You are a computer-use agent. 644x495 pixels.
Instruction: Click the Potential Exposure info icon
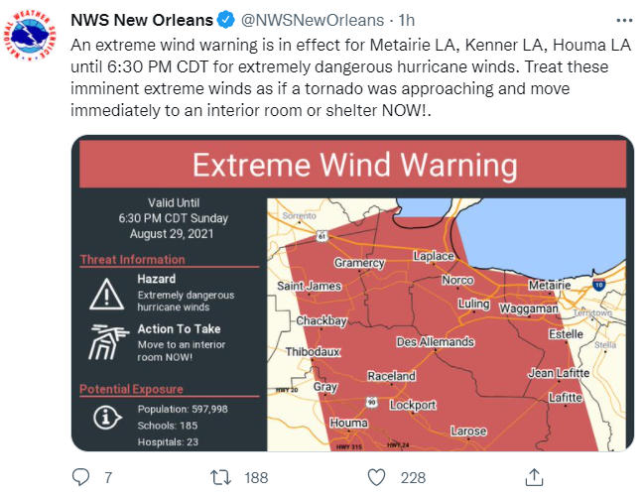103,419
